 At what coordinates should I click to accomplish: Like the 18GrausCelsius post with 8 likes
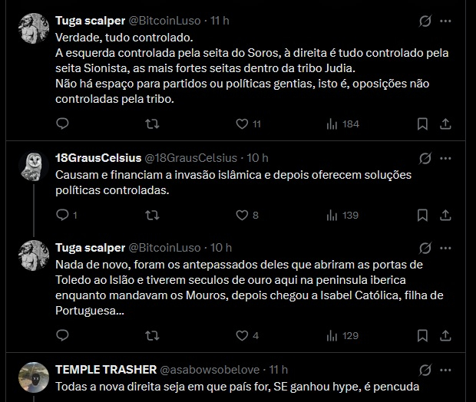point(243,216)
